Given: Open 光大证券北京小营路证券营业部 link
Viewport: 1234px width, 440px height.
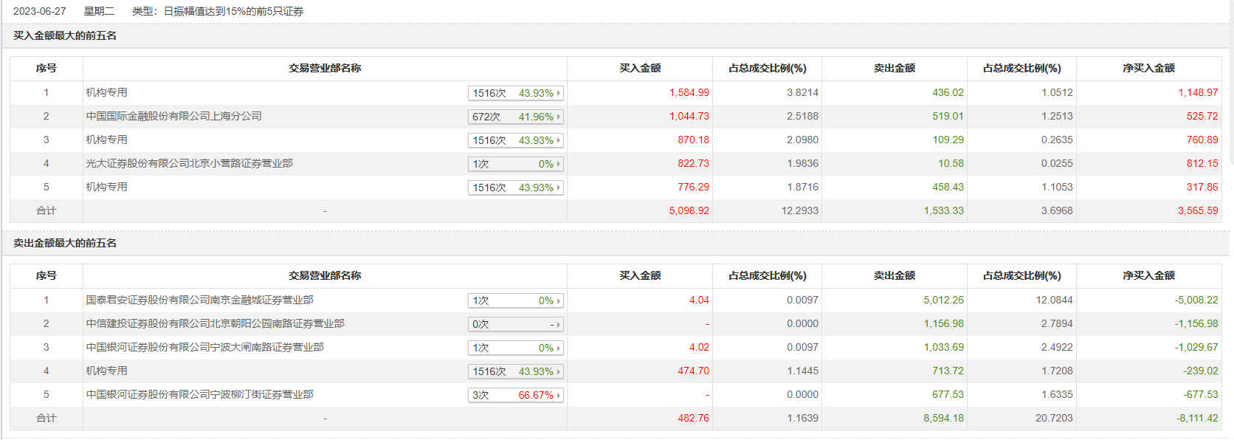Looking at the screenshot, I should [189, 163].
